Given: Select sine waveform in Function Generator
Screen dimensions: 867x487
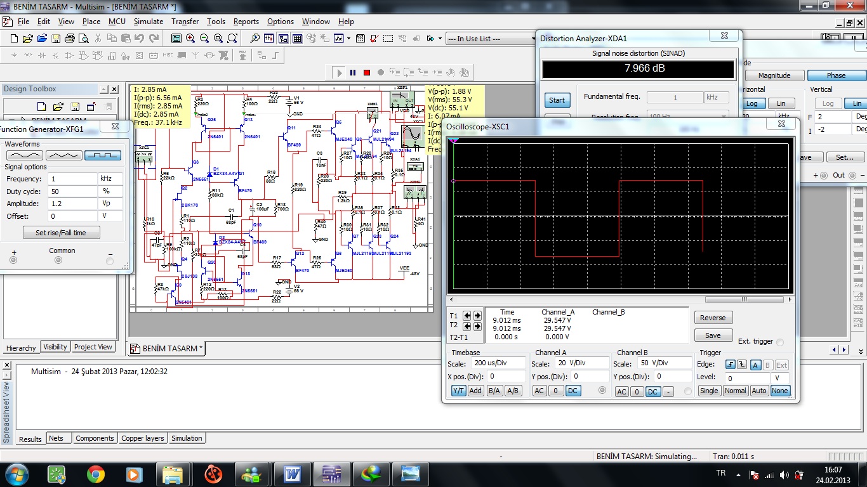Looking at the screenshot, I should click(x=24, y=155).
